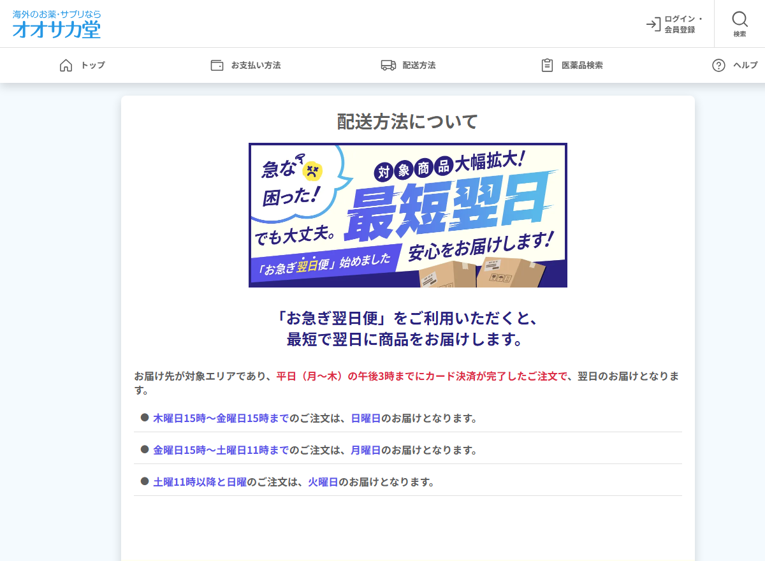
Task: Click the 「お急ぎ翌日便」をご利用いただくと heading text
Action: tap(408, 317)
